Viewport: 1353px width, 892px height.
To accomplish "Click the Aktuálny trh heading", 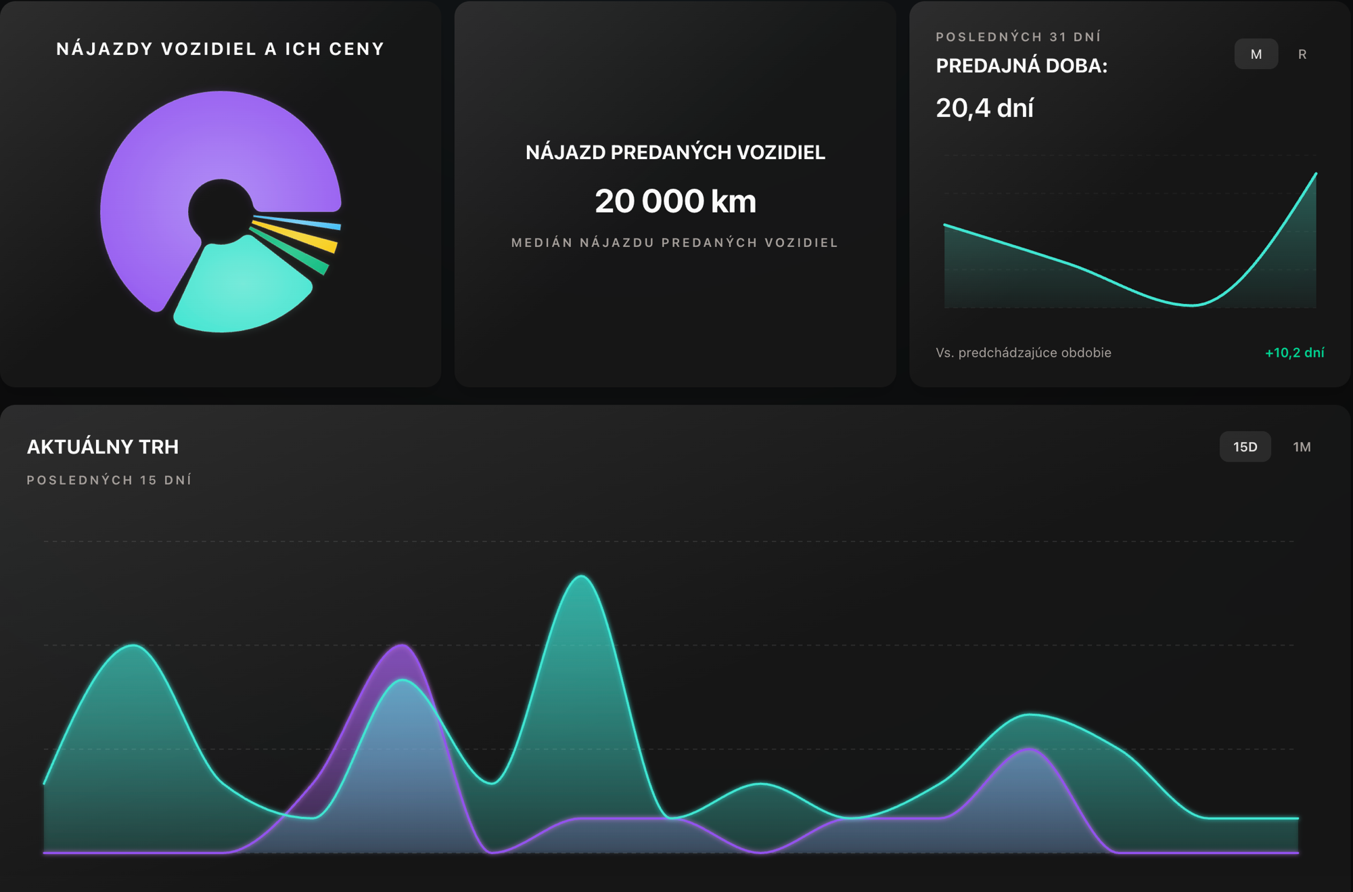I will point(103,447).
